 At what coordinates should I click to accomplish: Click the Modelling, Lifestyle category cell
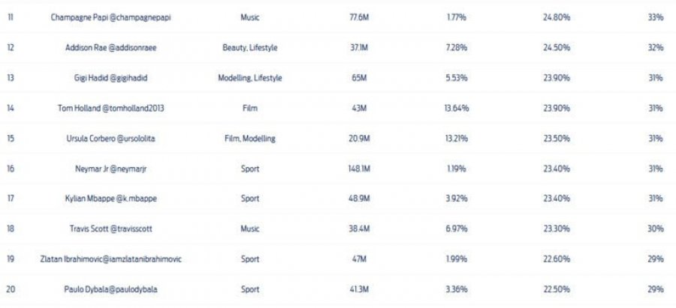click(x=250, y=78)
